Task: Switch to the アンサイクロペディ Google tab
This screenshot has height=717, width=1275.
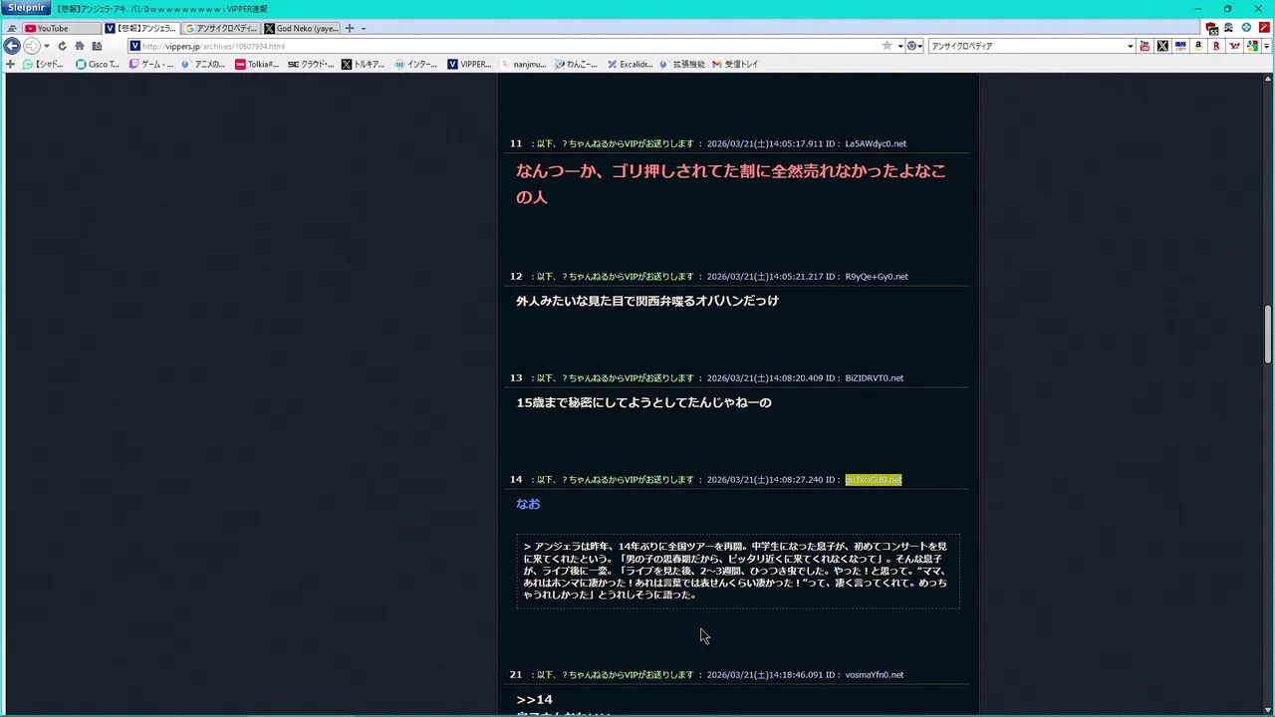Action: point(221,28)
